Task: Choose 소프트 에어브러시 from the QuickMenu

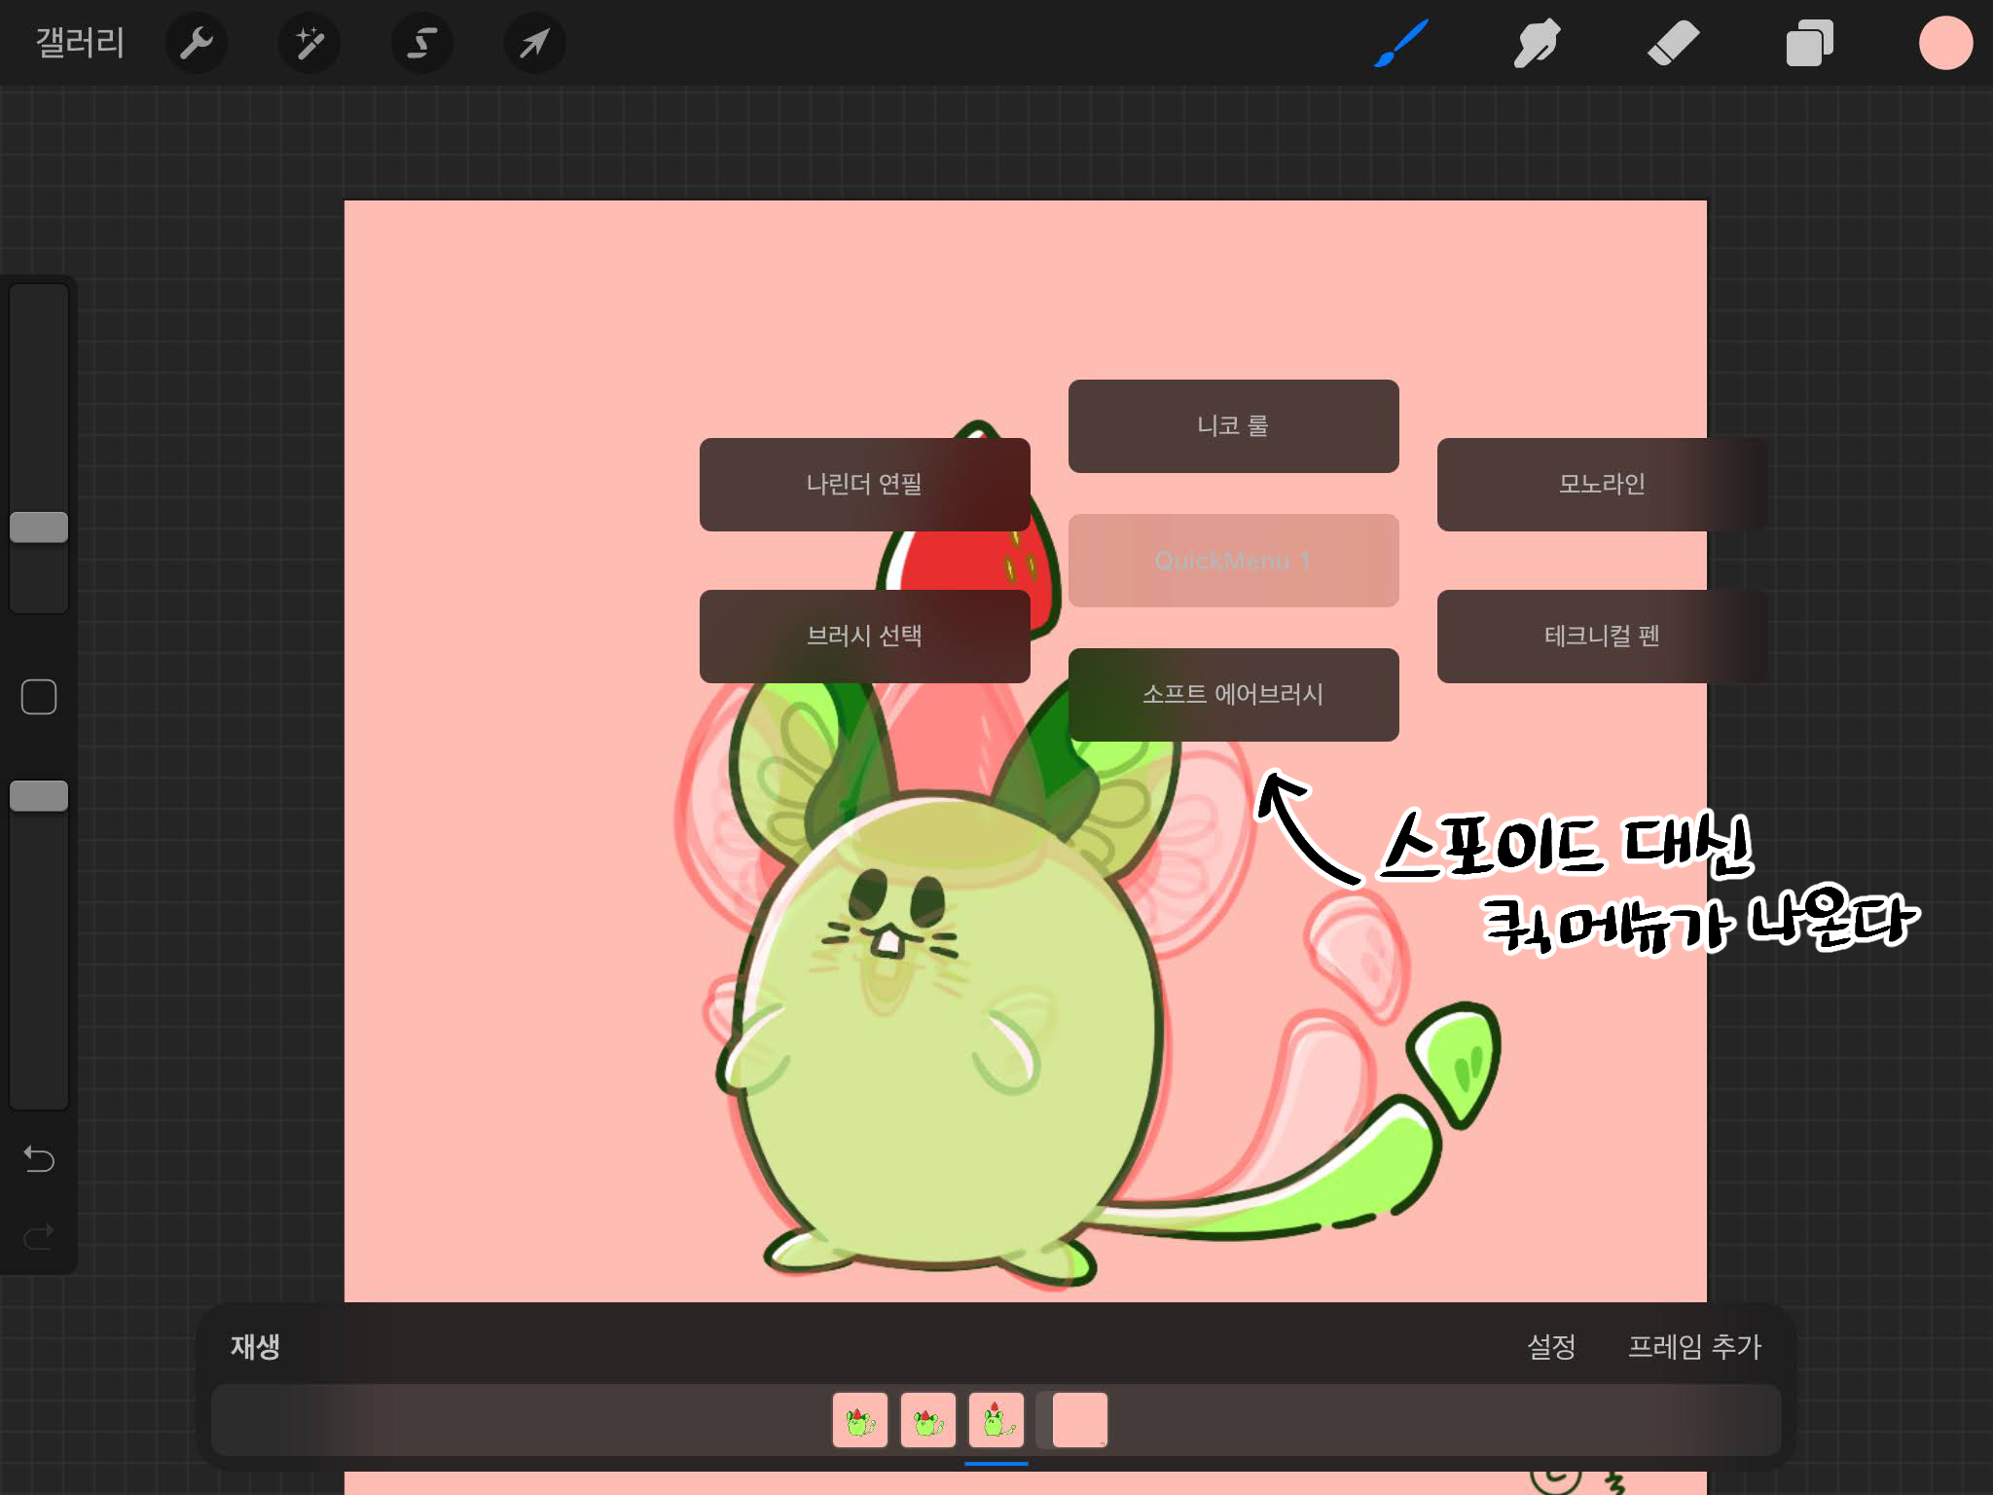Action: click(1233, 694)
